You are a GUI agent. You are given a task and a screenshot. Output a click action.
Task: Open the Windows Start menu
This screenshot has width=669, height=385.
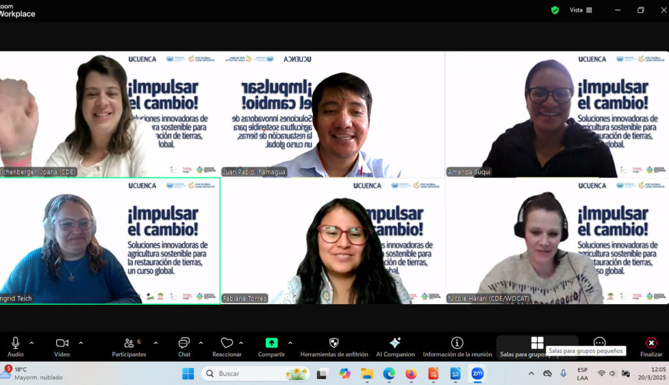click(188, 374)
